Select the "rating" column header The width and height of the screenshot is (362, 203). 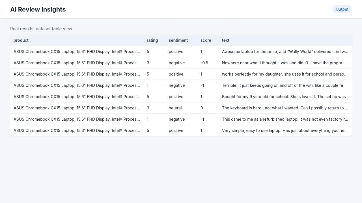point(152,40)
